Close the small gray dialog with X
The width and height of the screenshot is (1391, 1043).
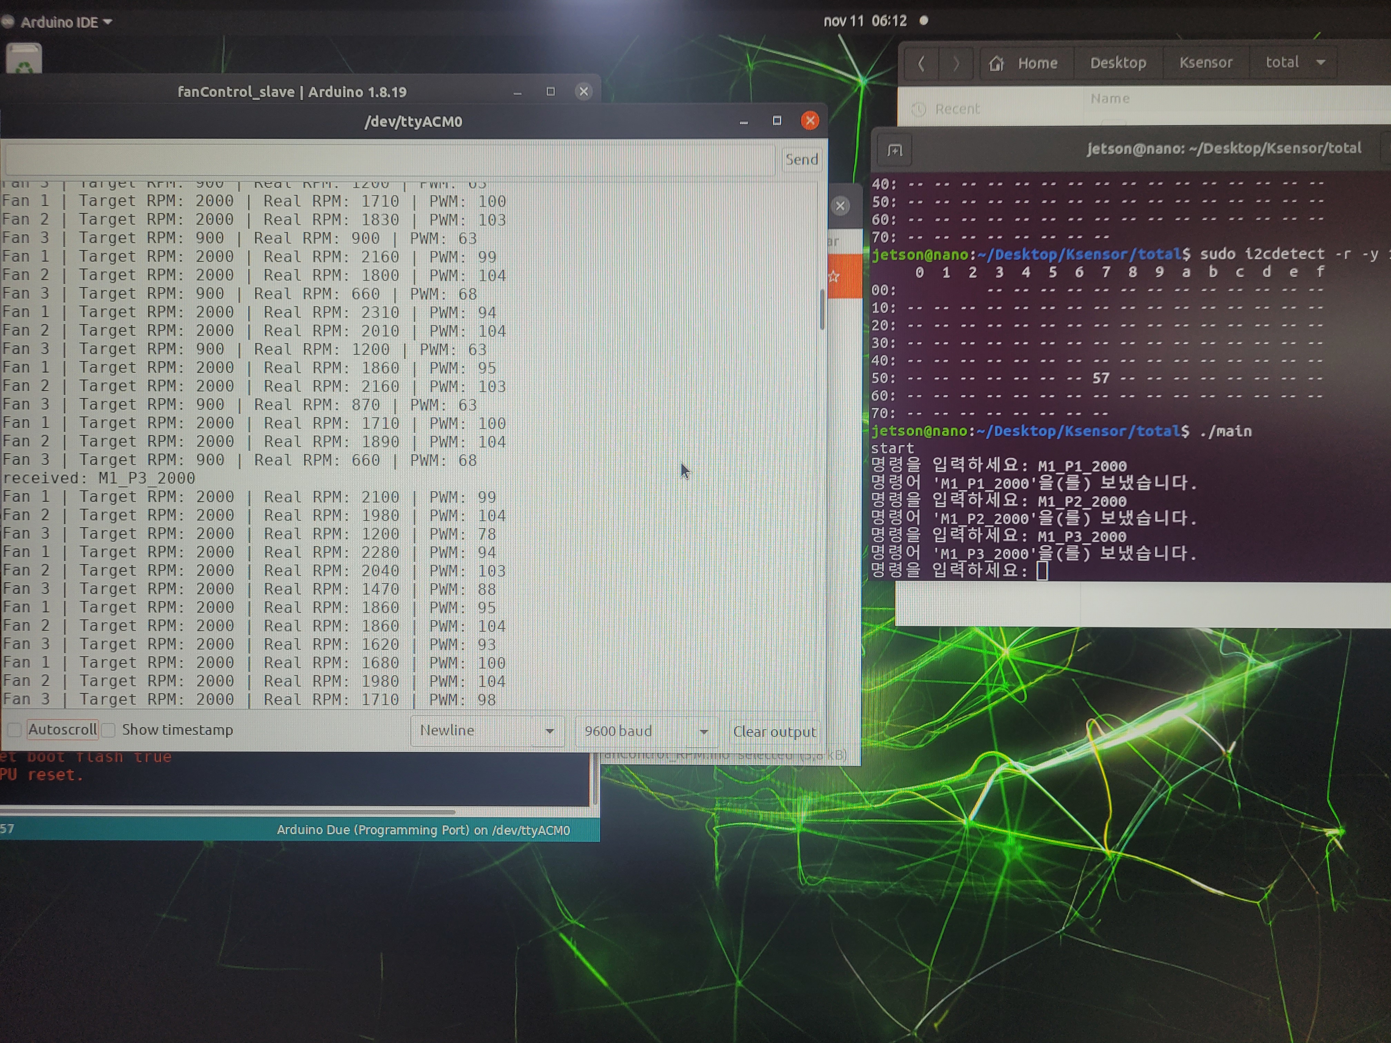click(x=840, y=206)
